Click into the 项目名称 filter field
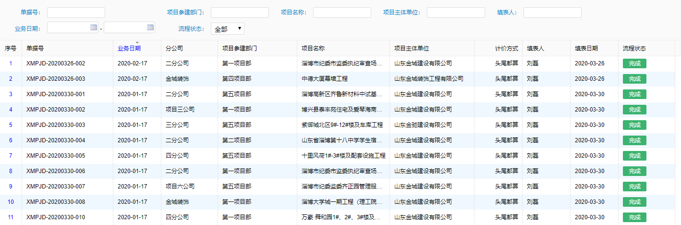The image size is (681, 225). coord(342,12)
